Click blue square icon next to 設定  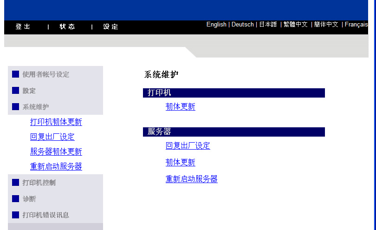(16, 91)
